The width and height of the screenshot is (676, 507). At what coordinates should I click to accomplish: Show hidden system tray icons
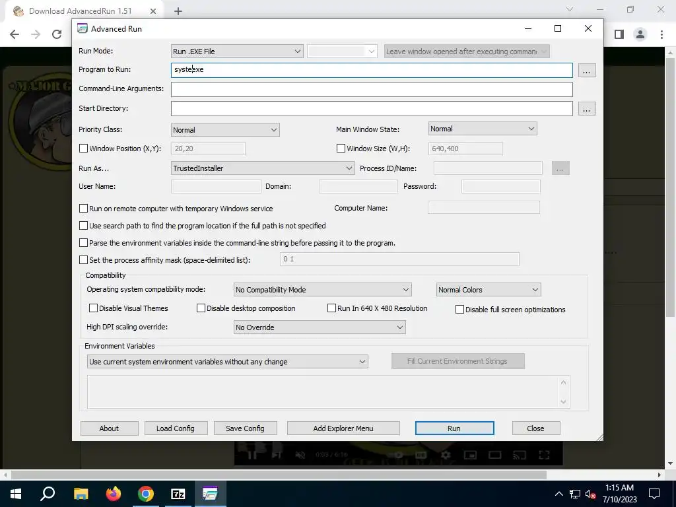point(558,494)
